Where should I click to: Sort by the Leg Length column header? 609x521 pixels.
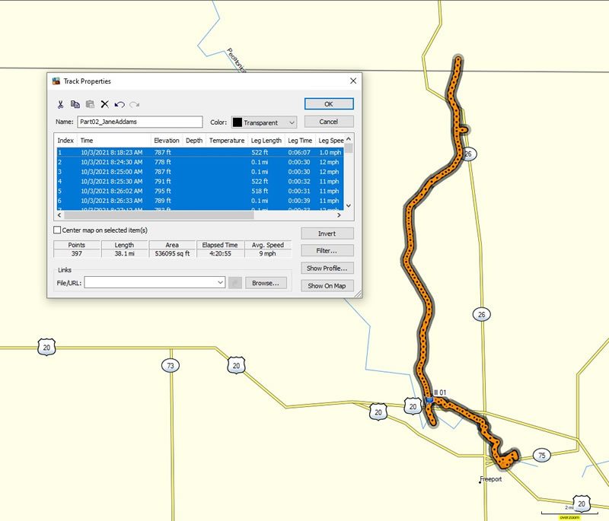click(266, 141)
